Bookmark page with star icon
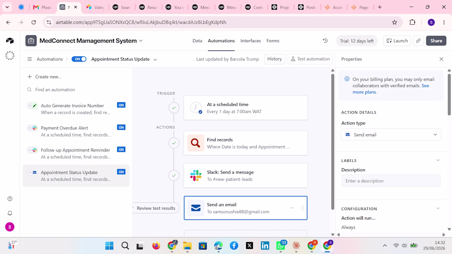The image size is (452, 254). click(x=394, y=22)
